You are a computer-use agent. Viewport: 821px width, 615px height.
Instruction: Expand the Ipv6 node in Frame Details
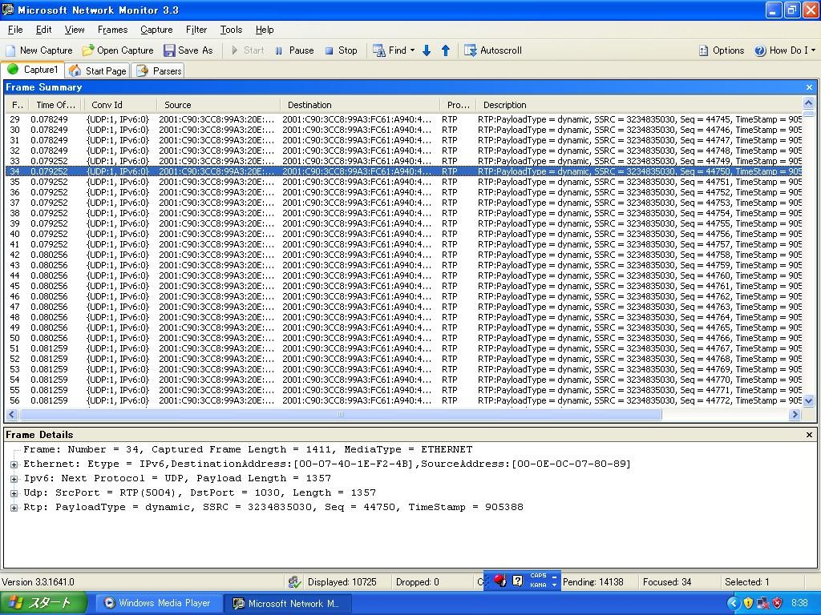[14, 479]
